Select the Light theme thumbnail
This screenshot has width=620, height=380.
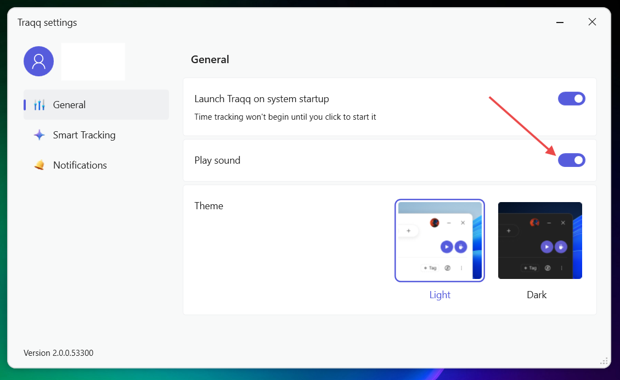(x=439, y=241)
